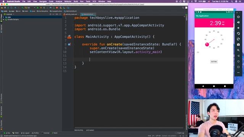
Task: Select 'myapplication' in breadcrumb bar
Action: coord(56,11)
